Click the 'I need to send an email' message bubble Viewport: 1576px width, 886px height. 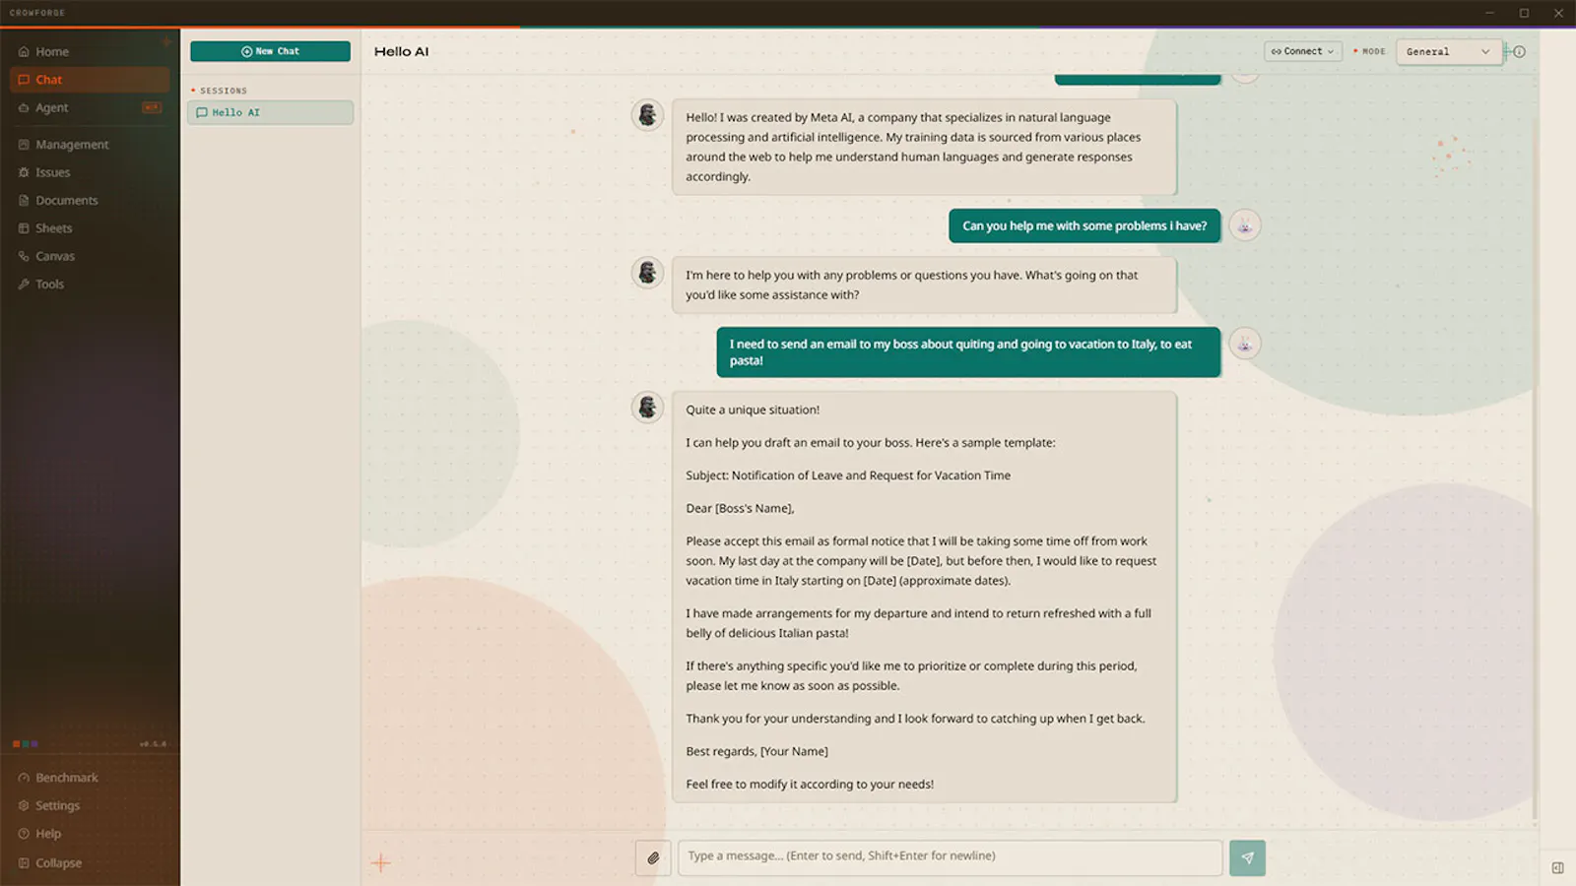coord(968,352)
